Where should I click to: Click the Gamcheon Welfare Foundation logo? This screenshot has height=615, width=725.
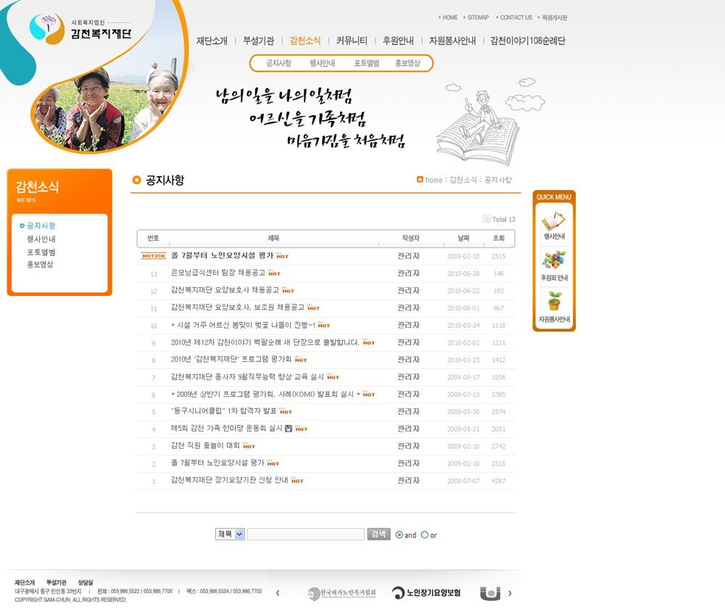click(x=80, y=29)
